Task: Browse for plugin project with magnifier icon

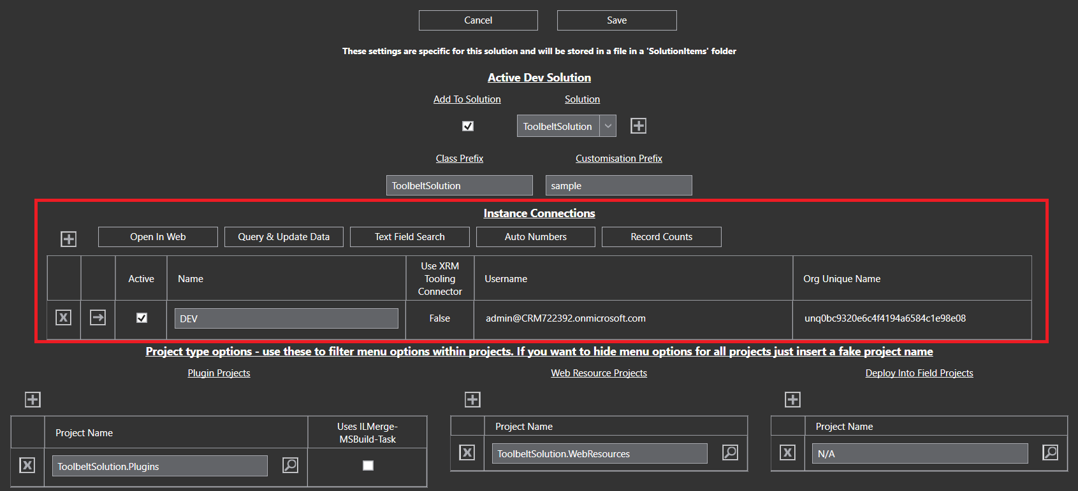Action: [290, 466]
